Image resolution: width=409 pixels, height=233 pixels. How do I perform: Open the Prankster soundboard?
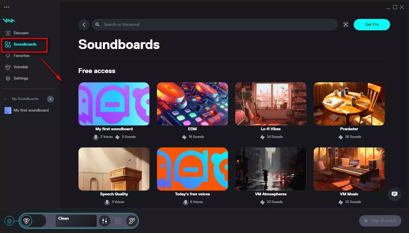click(349, 104)
